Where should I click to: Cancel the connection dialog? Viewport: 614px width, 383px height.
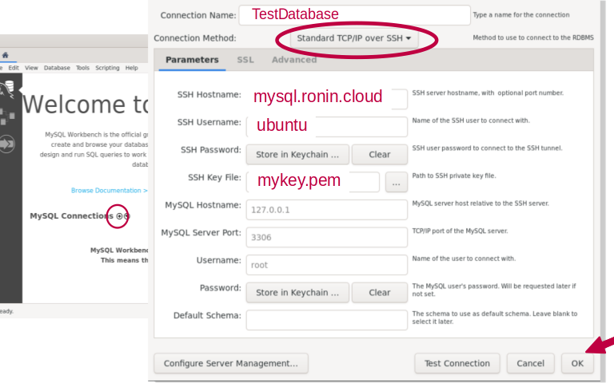click(x=530, y=364)
